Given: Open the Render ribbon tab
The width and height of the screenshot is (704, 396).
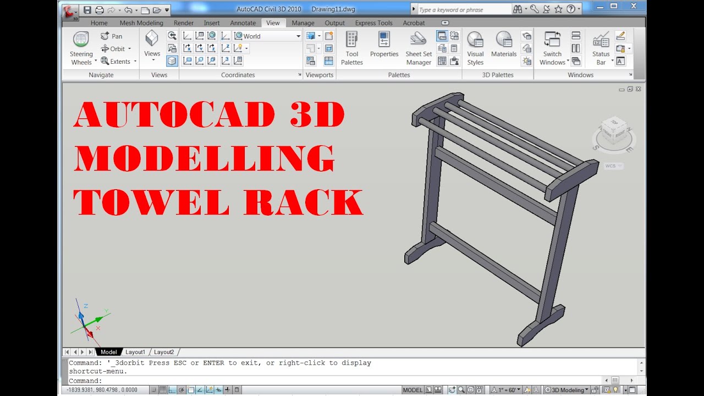Looking at the screenshot, I should coord(184,23).
